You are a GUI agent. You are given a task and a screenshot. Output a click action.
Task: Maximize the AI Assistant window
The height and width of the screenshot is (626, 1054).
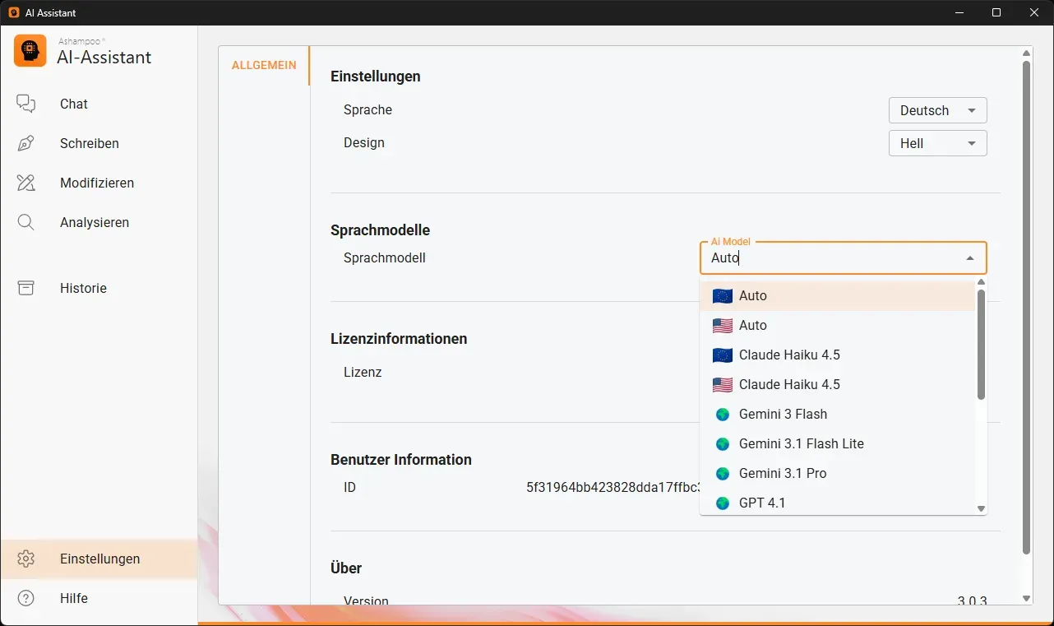[996, 12]
